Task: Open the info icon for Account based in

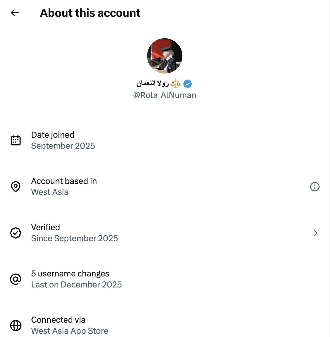Action: [315, 186]
